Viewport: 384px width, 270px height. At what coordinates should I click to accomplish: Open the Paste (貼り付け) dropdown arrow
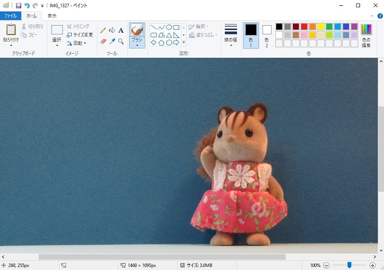[x=11, y=46]
